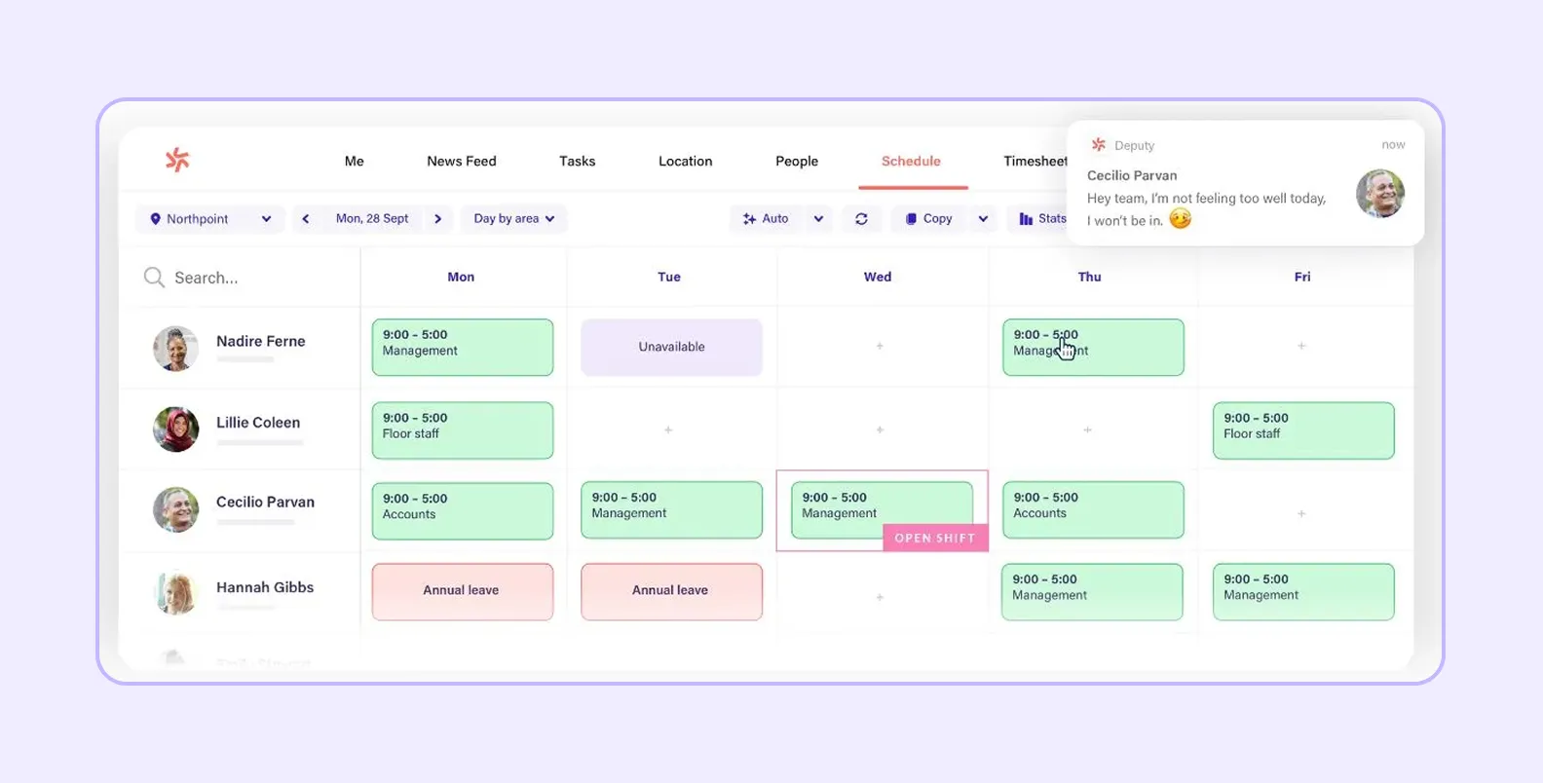
Task: Add shift for Hannah Gibbs on Wednesday
Action: click(880, 597)
